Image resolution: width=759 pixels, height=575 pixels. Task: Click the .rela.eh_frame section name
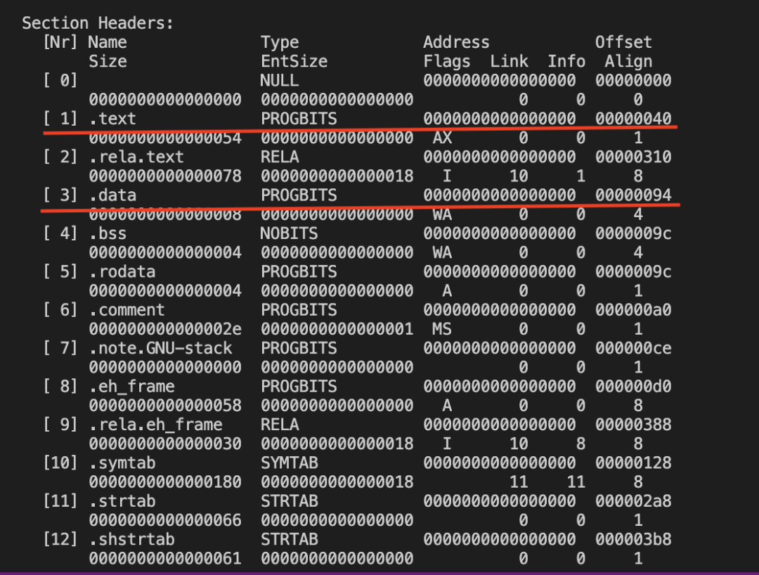point(155,425)
